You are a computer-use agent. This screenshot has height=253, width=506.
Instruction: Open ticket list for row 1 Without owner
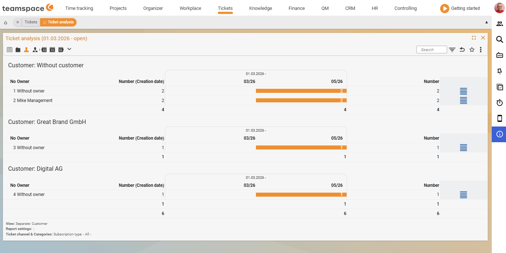point(463,91)
